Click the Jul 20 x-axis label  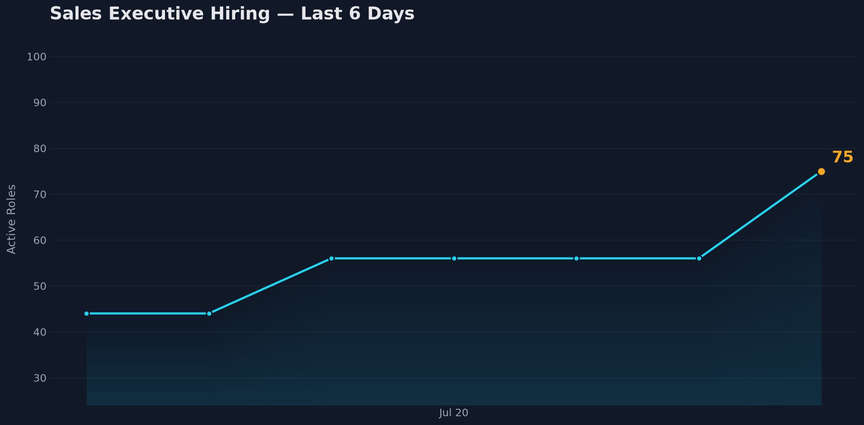pos(454,413)
